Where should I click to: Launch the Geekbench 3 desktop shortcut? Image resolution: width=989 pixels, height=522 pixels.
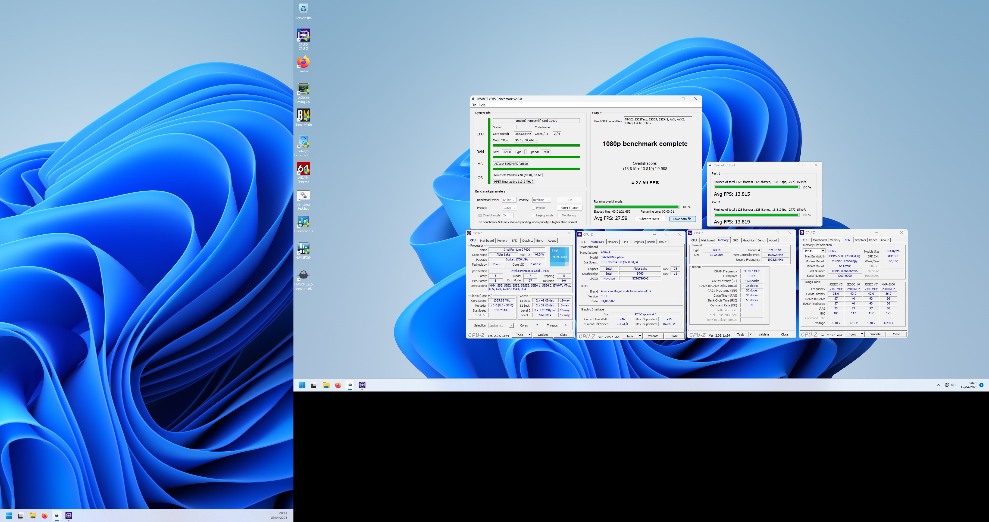[303, 224]
